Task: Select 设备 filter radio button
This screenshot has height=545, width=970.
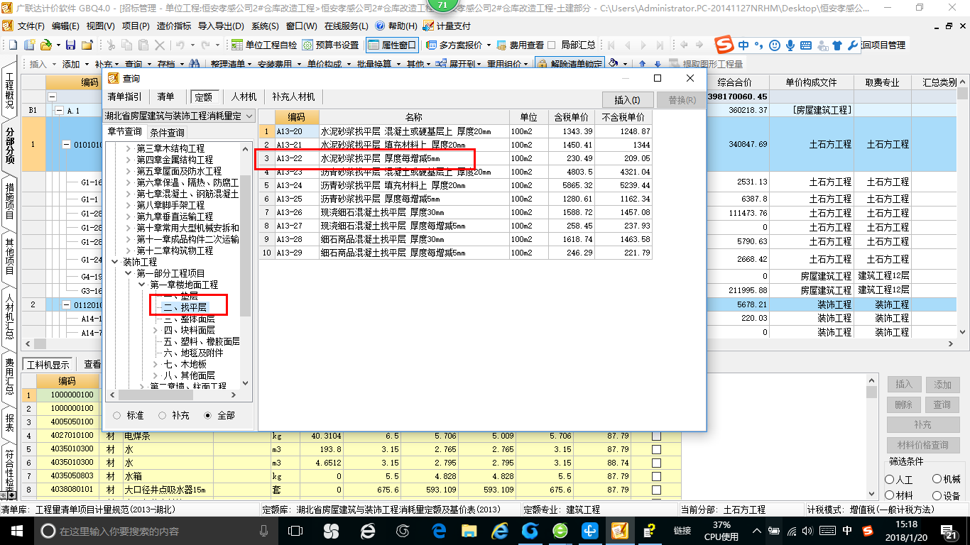Action: pyautogui.click(x=937, y=495)
